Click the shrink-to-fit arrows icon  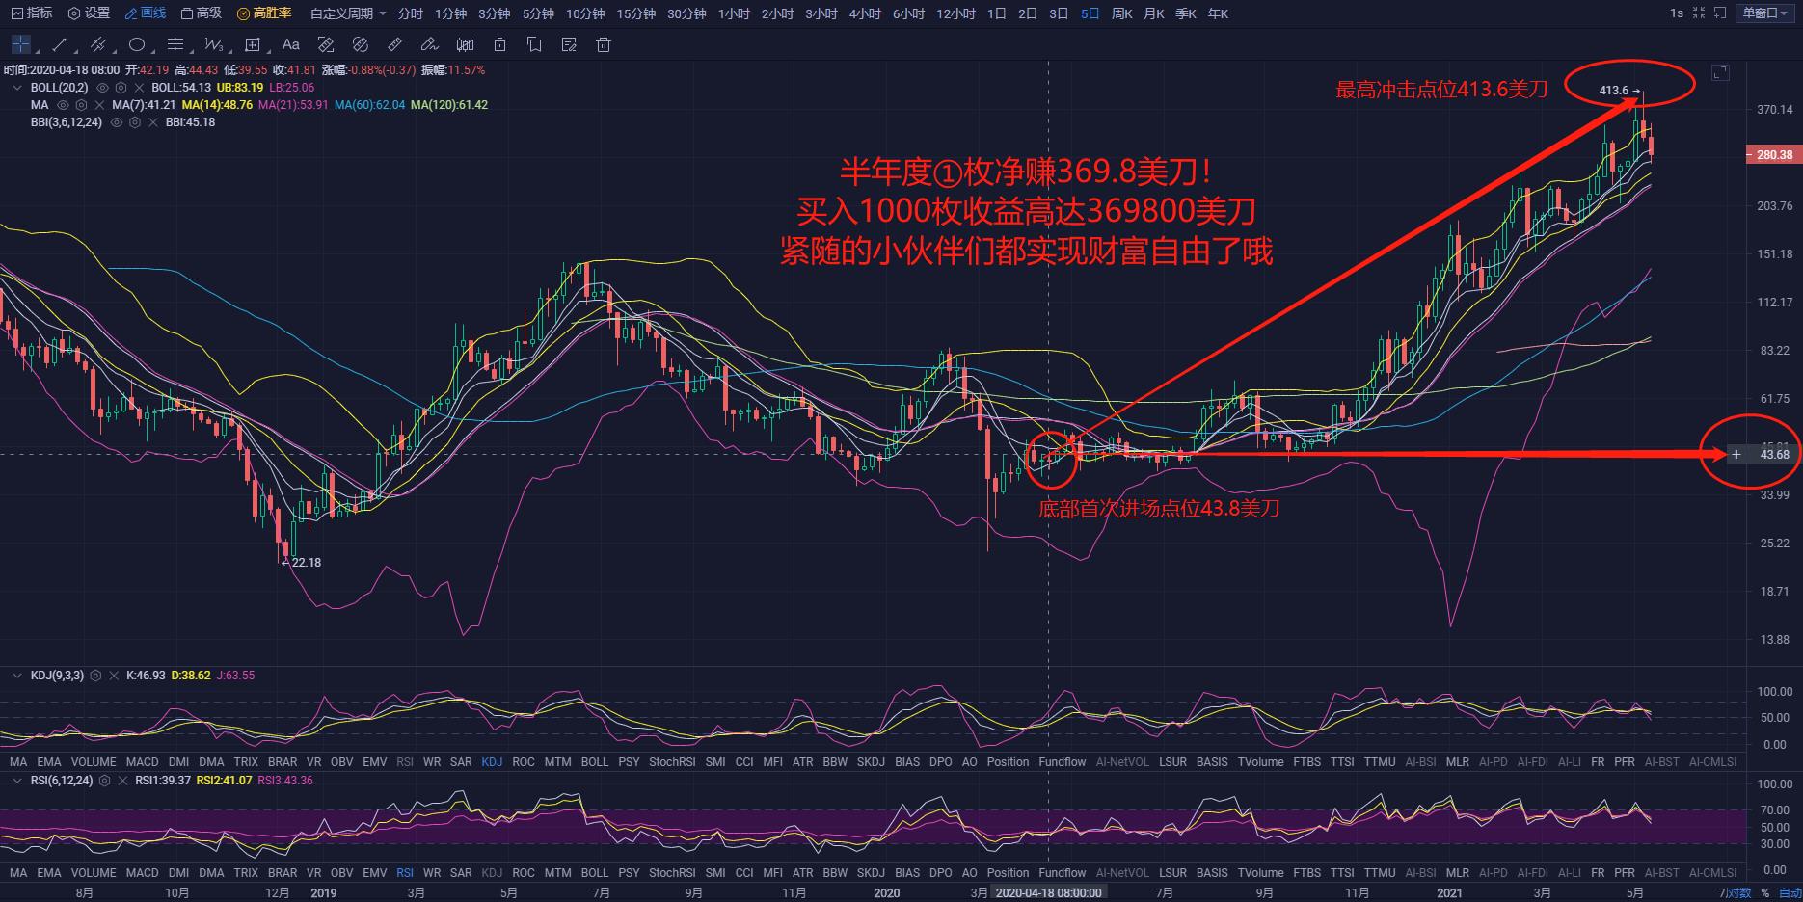[1699, 13]
